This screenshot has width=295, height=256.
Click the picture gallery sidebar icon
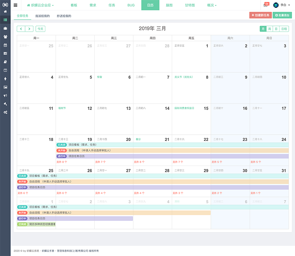click(x=5, y=87)
